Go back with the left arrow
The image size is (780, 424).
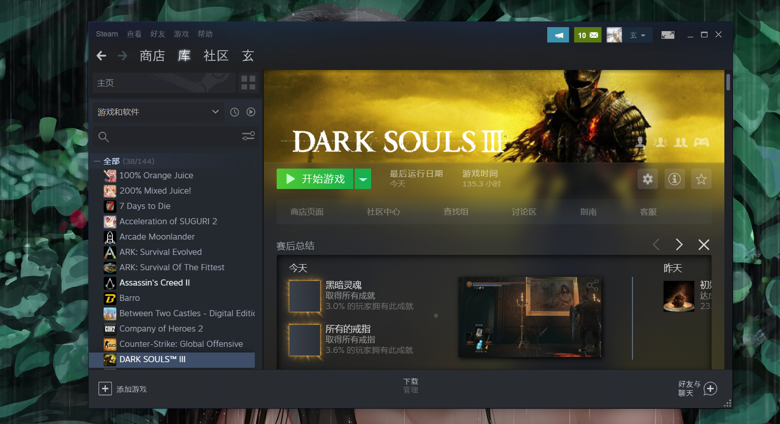tap(102, 56)
